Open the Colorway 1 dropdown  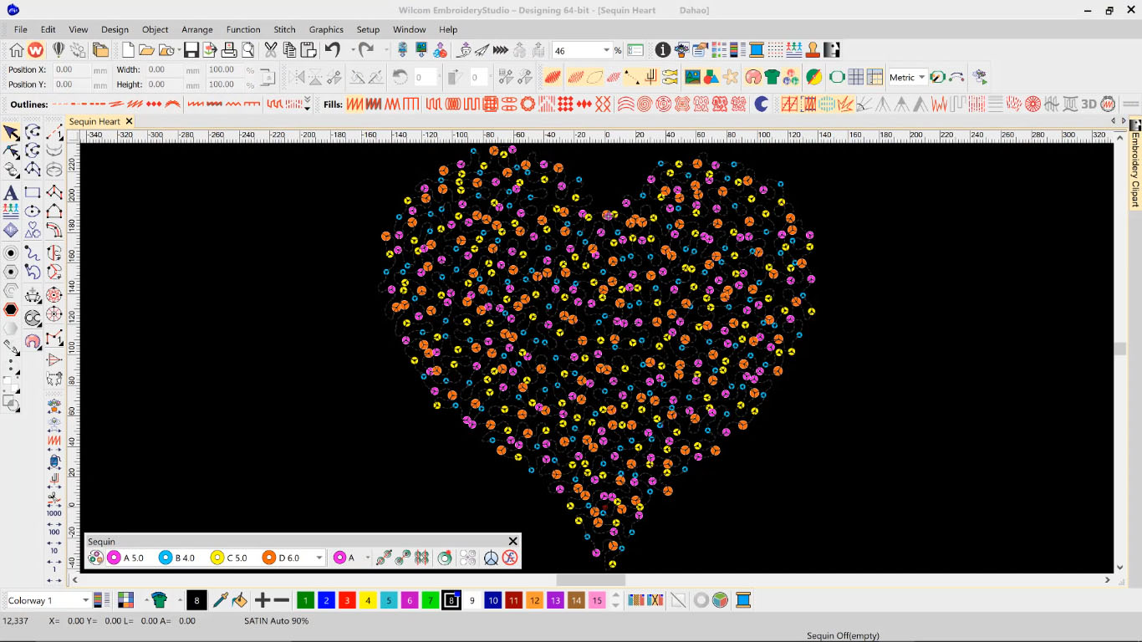click(85, 600)
